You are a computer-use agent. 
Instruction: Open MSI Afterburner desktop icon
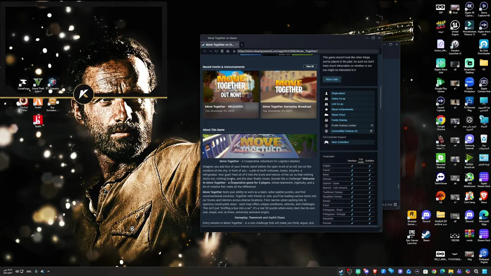(469, 180)
